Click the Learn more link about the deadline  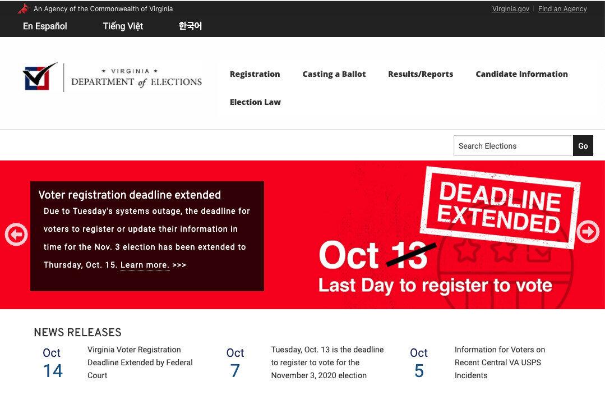coord(145,264)
